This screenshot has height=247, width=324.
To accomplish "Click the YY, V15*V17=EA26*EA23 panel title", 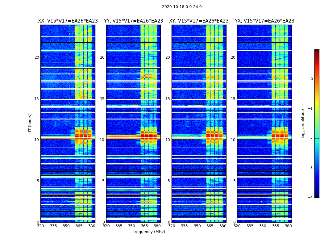I will click(134, 21).
